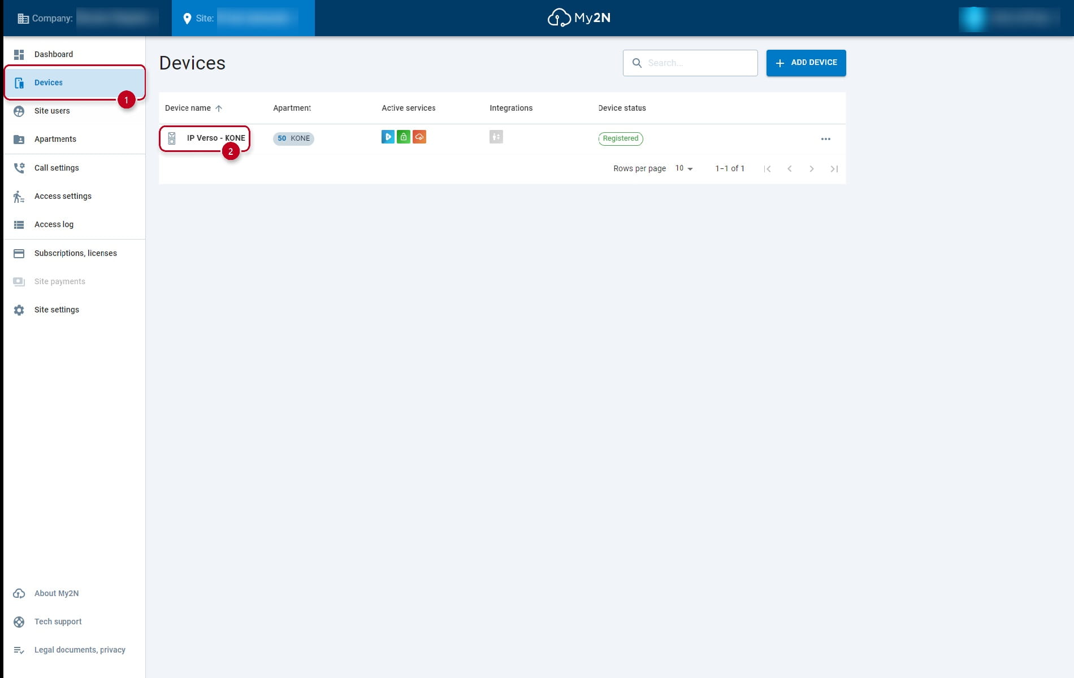Open Access settings in sidebar
The image size is (1074, 678).
74,196
